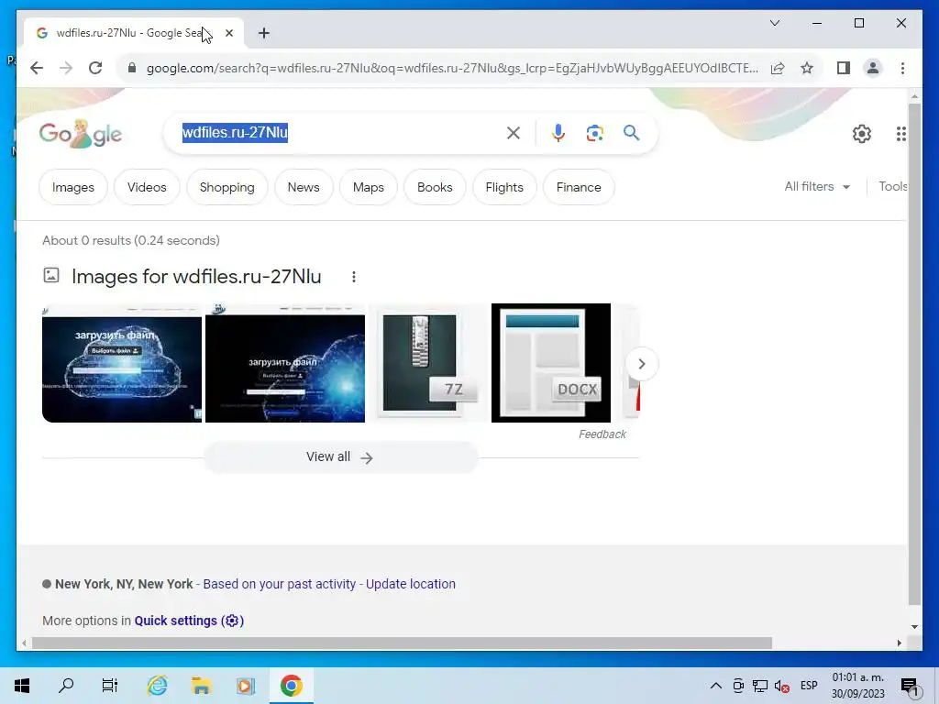
Task: Switch to Finance results tab
Action: tap(579, 187)
